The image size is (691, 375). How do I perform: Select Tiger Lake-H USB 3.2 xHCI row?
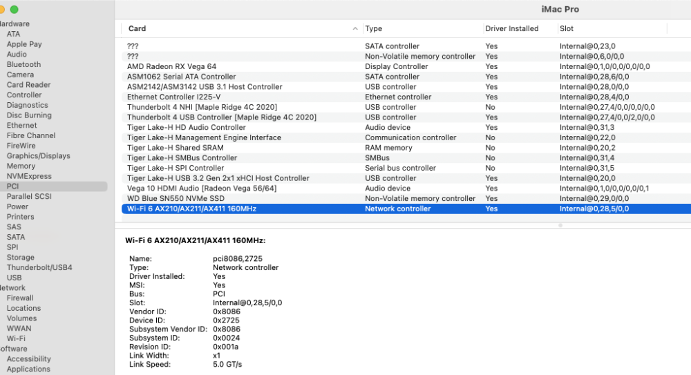point(406,178)
